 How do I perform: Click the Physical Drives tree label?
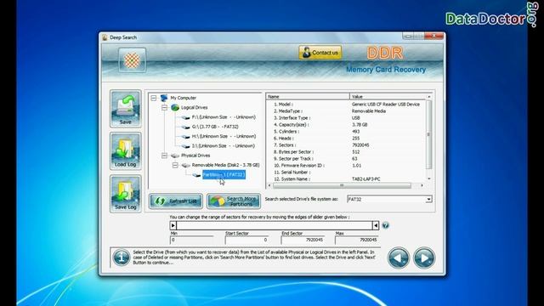point(195,156)
